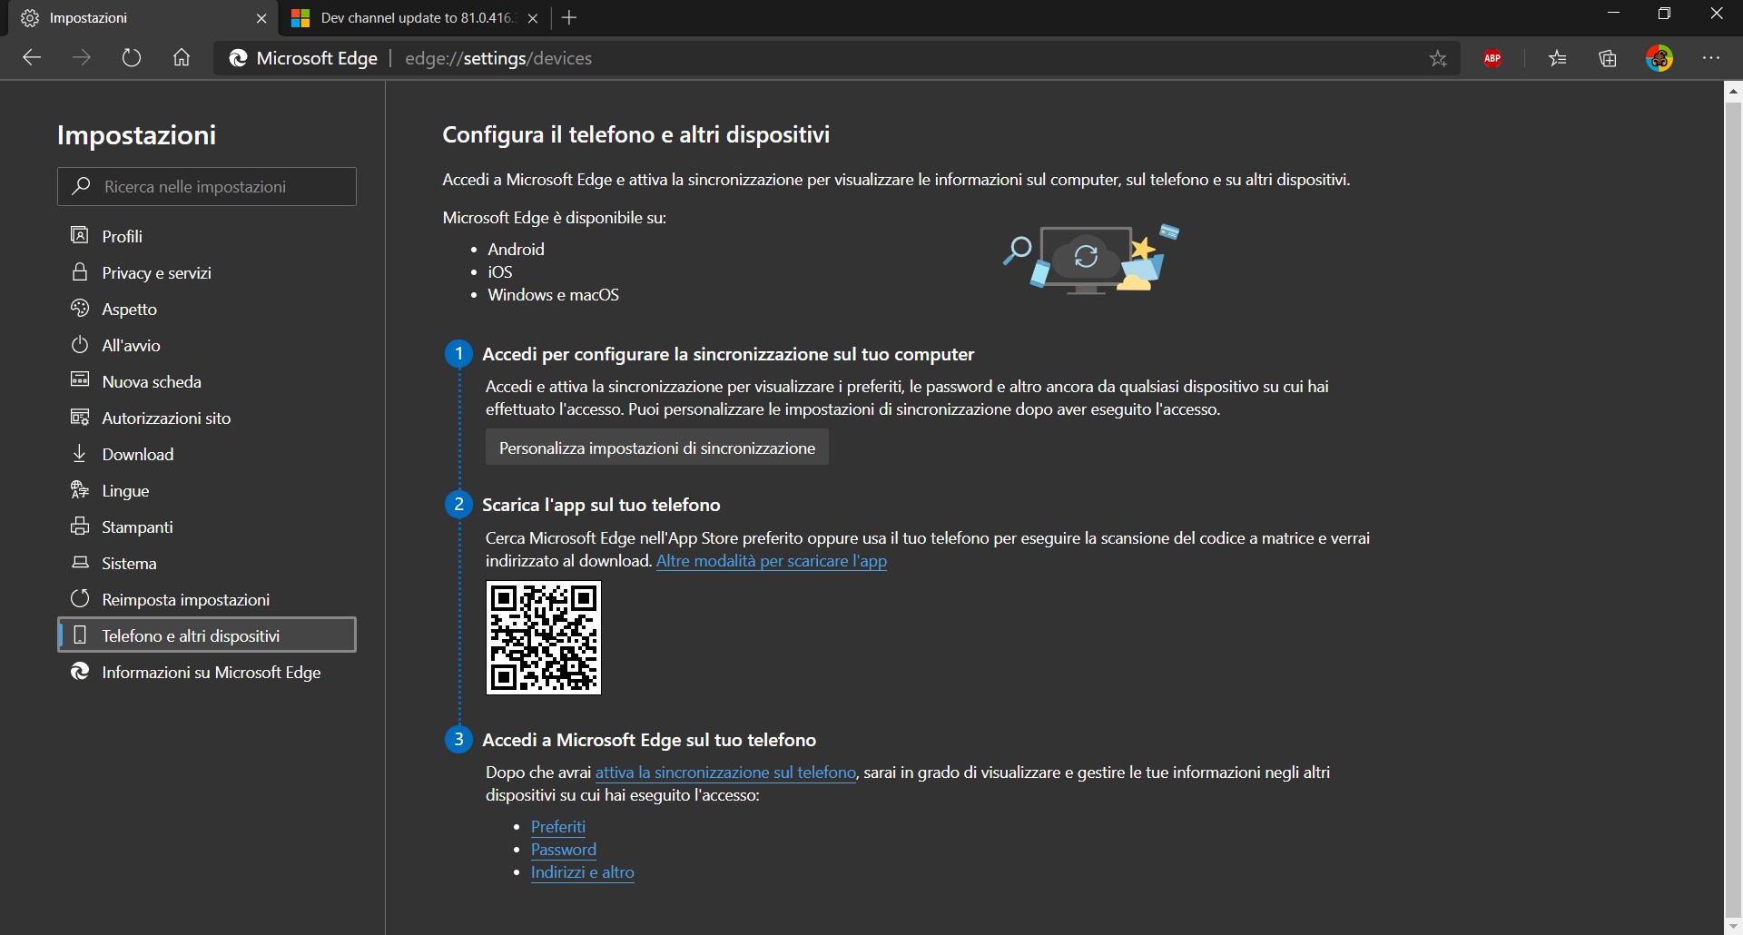Switch to the Dev channel update tab
The height and width of the screenshot is (935, 1743).
pos(415,18)
